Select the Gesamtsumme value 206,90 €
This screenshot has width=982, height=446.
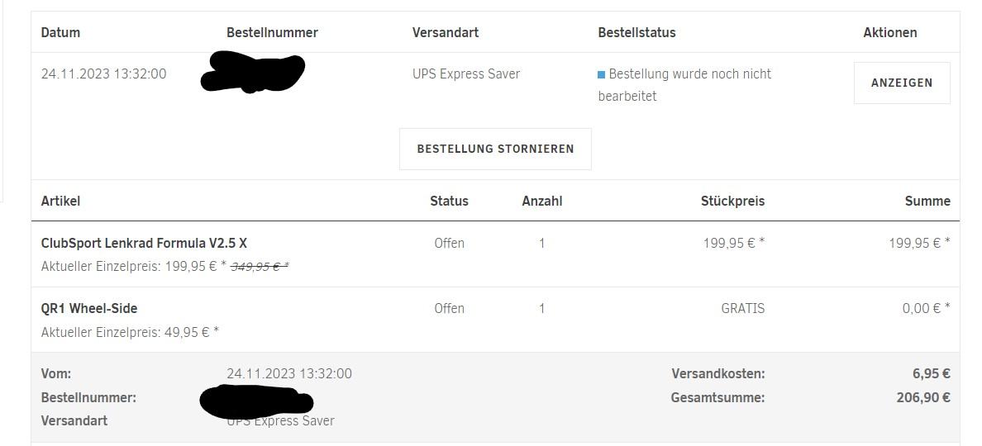(x=922, y=397)
